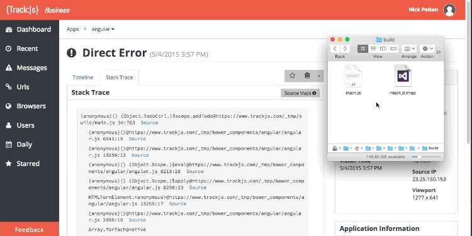Screen dimensions: 472x236
Task: Click the Users person icon
Action: coord(9,125)
